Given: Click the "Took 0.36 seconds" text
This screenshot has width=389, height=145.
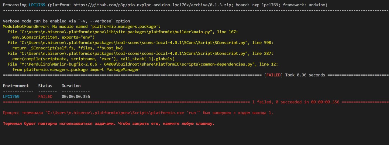Looking at the screenshot, I should tap(305, 75).
